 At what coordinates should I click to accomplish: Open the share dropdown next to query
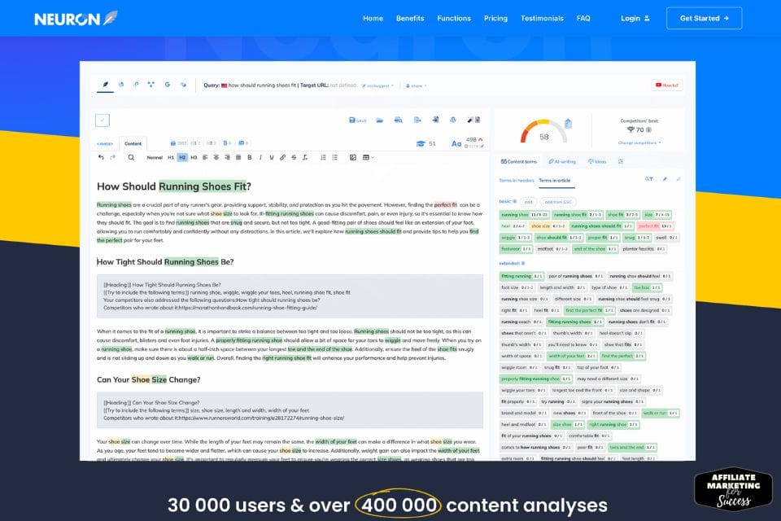[x=417, y=85]
